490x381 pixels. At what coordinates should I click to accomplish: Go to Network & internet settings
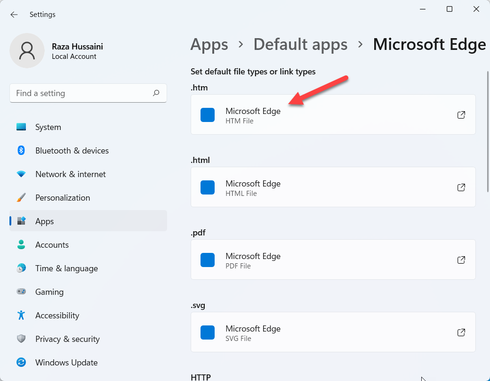click(71, 174)
